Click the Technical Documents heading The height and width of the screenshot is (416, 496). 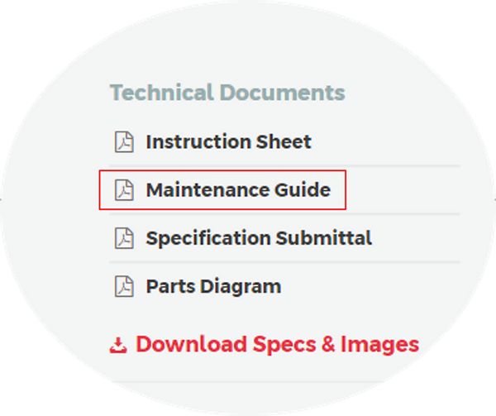(227, 93)
